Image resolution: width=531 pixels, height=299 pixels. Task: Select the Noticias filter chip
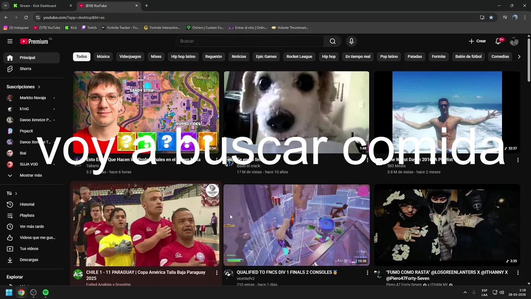tap(239, 56)
